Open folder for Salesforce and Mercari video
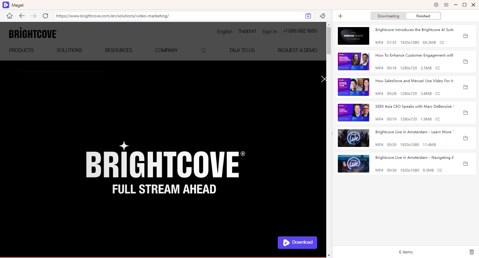 [466, 87]
